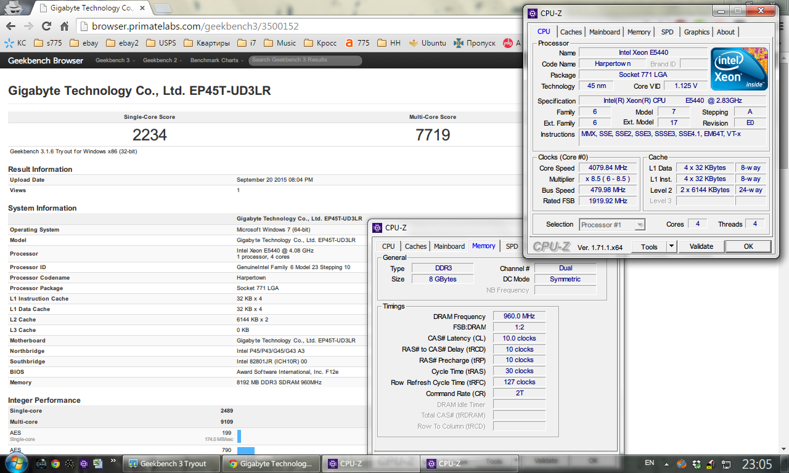789x473 pixels.
Task: Open the ebay2 bookmark folder
Action: coord(122,43)
